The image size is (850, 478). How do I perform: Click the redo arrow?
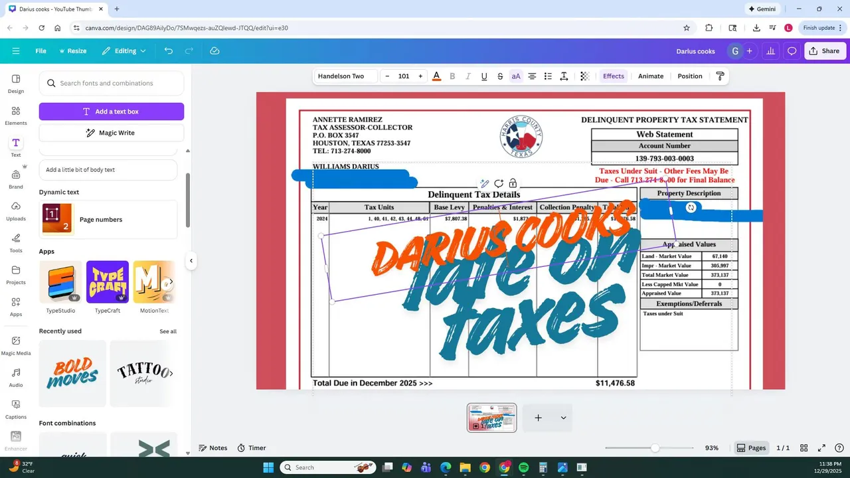[189, 51]
